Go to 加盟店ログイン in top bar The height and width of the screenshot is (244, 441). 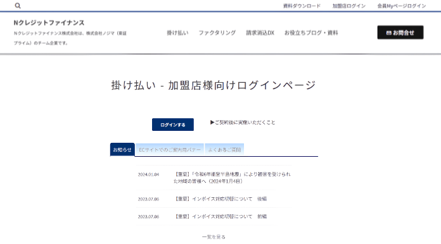point(348,6)
